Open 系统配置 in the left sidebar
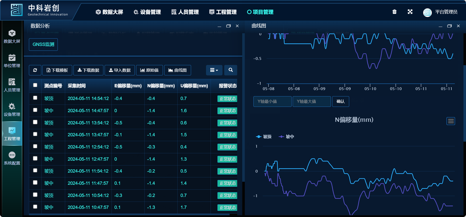Image resolution: width=466 pixels, height=217 pixels. point(12,158)
